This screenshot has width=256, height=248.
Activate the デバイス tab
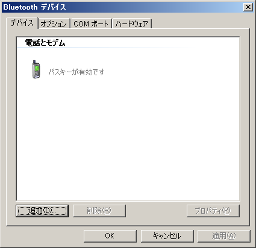(22, 23)
